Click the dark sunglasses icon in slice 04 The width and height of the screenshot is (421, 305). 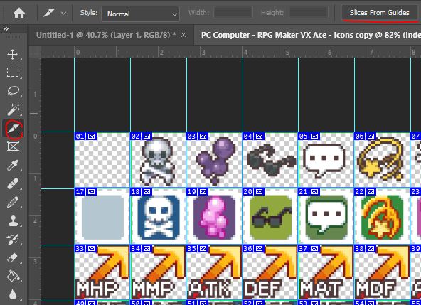coord(271,160)
